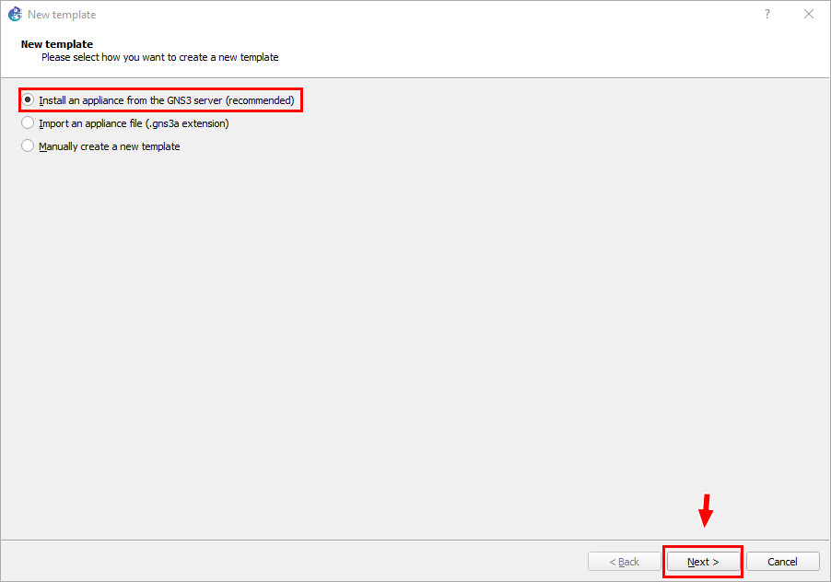Click the Back navigation button

(625, 561)
